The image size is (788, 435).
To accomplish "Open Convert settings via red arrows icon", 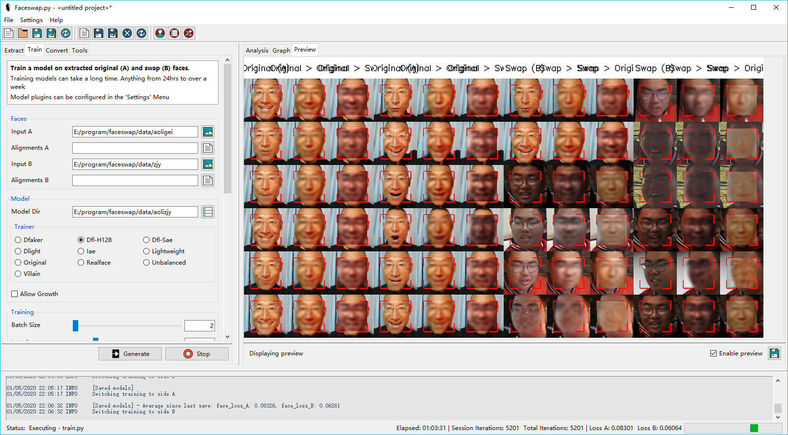I will (188, 33).
